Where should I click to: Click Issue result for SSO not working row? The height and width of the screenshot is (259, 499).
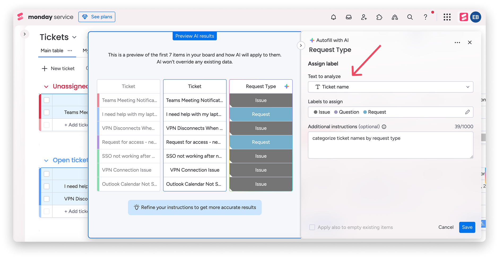[x=261, y=156]
